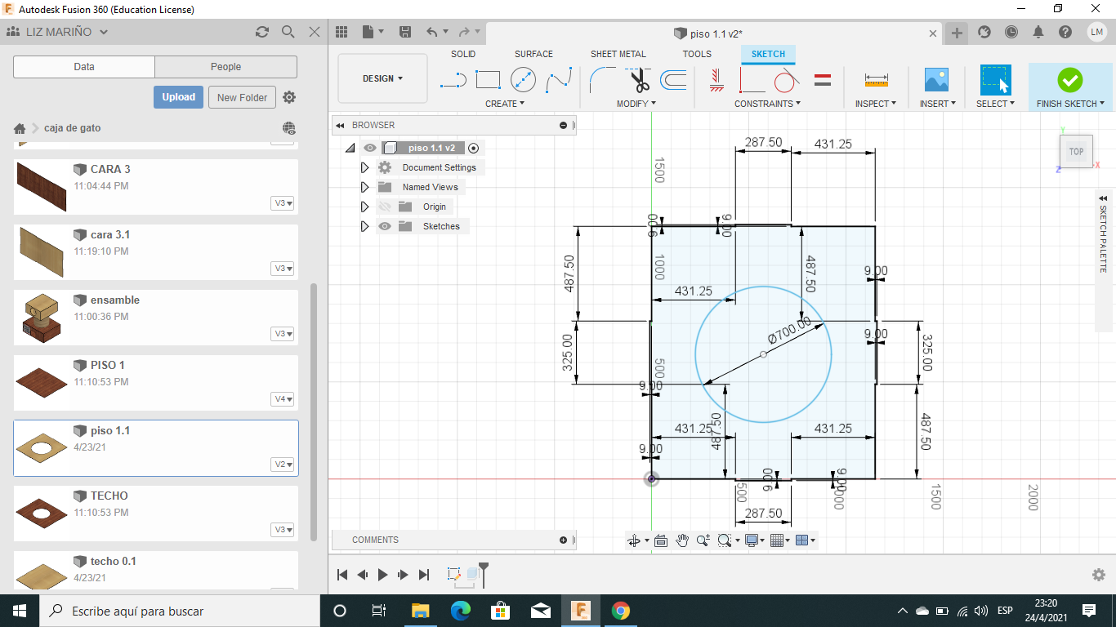Open the Job Status clock icon
This screenshot has width=1116, height=627.
pyautogui.click(x=1011, y=32)
